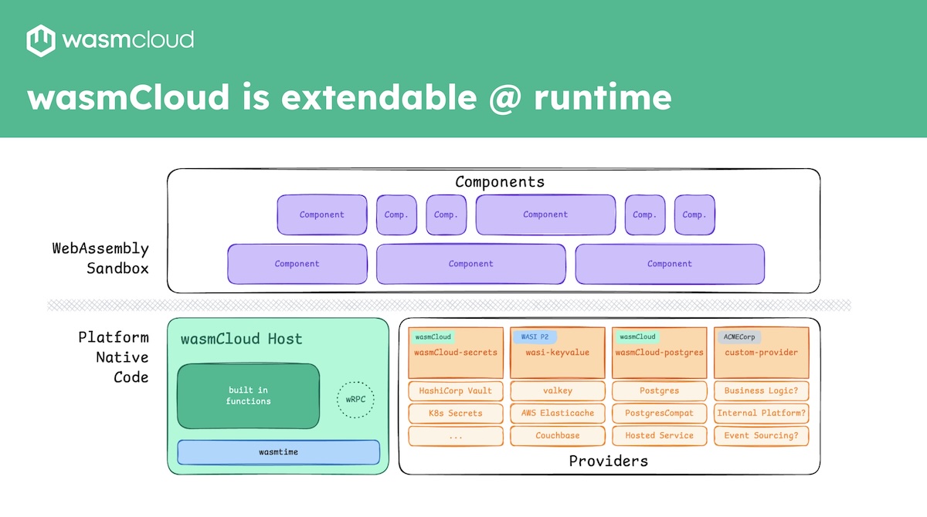Click the Couchbase entry under wasi-keyvalue

[x=558, y=435]
